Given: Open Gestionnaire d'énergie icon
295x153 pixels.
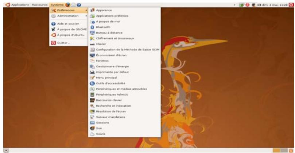Looking at the screenshot, I should pyautogui.click(x=92, y=67).
